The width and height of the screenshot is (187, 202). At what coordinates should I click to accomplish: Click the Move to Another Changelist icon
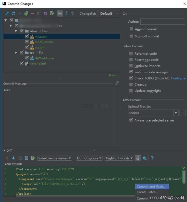tap(26, 13)
